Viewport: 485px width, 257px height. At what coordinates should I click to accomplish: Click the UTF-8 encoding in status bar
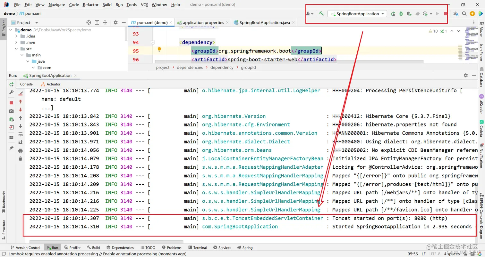pyautogui.click(x=434, y=254)
